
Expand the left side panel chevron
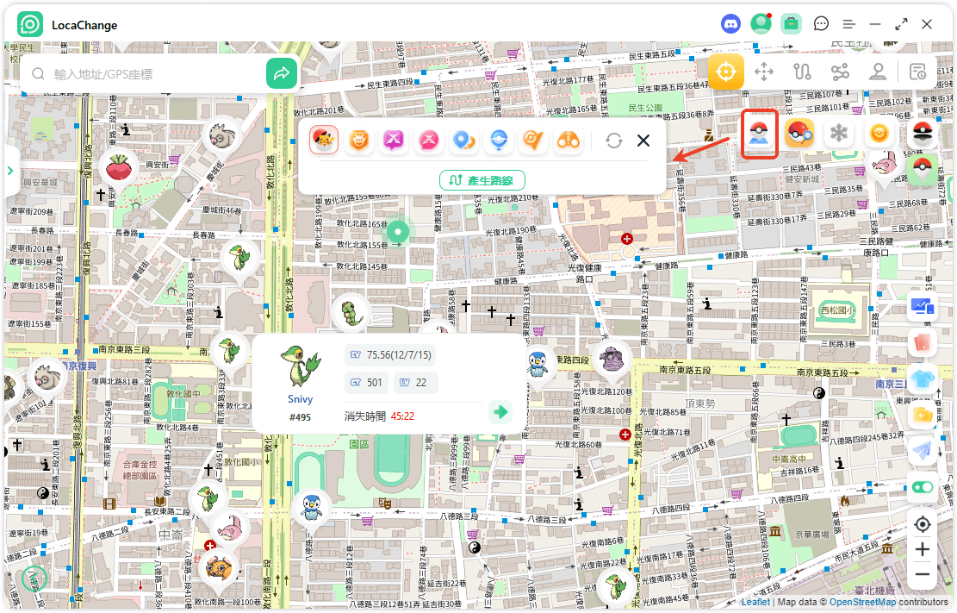(9, 171)
